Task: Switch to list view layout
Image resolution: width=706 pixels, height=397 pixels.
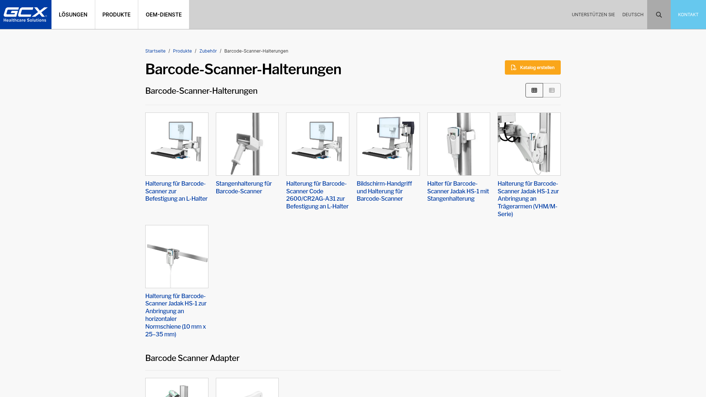Action: [x=552, y=90]
